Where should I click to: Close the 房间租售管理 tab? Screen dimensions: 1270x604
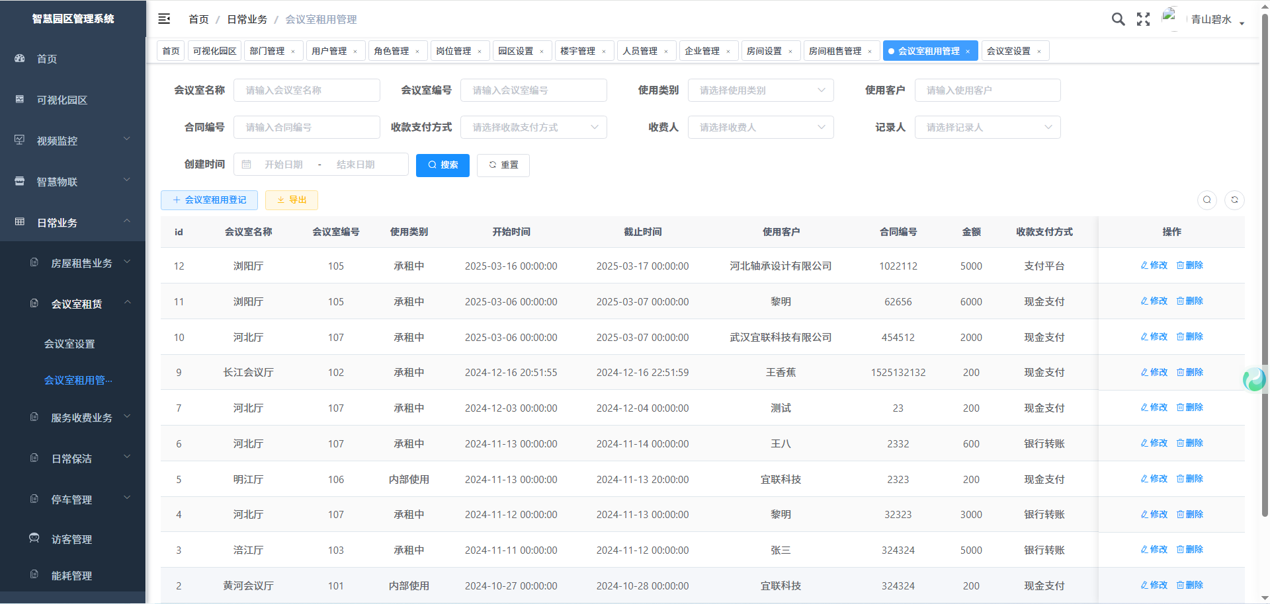(x=870, y=52)
